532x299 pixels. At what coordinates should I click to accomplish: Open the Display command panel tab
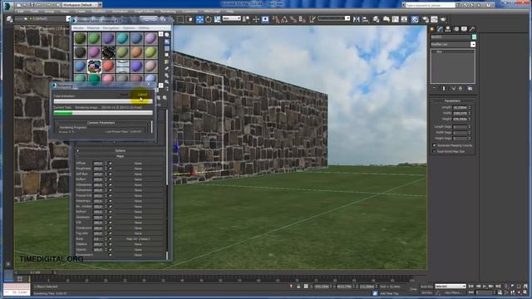(x=464, y=29)
